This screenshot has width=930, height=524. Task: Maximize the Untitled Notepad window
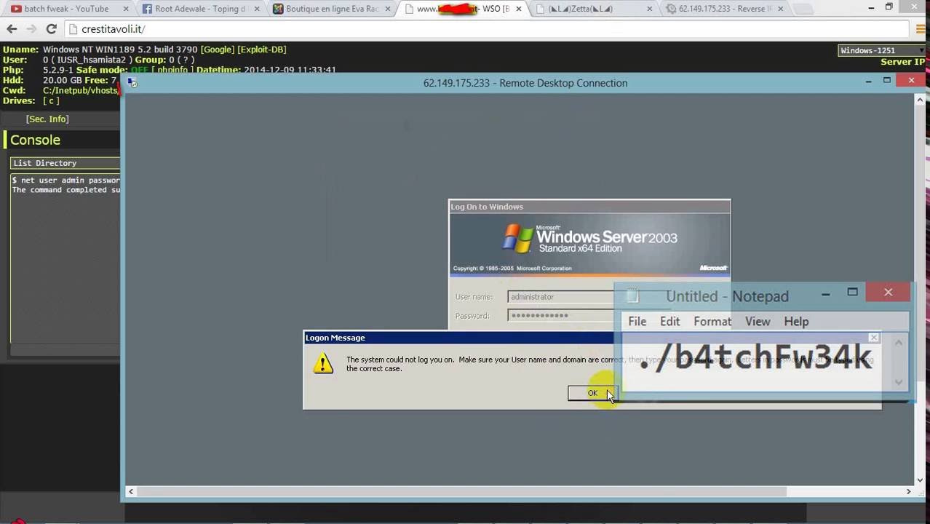[852, 293]
